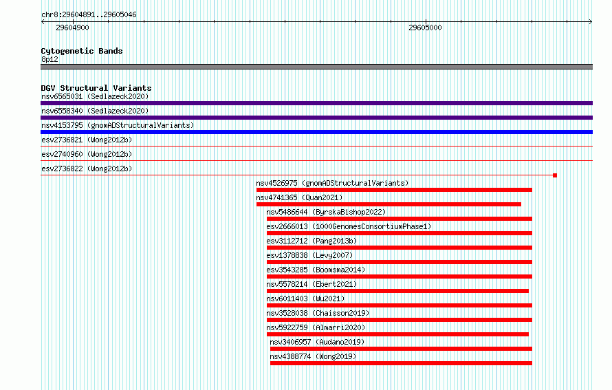
Task: Click the purple bar under nsv6565031
Action: [x=316, y=103]
